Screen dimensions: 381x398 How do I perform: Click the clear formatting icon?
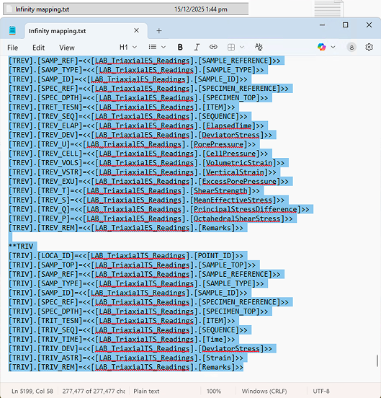[259, 47]
